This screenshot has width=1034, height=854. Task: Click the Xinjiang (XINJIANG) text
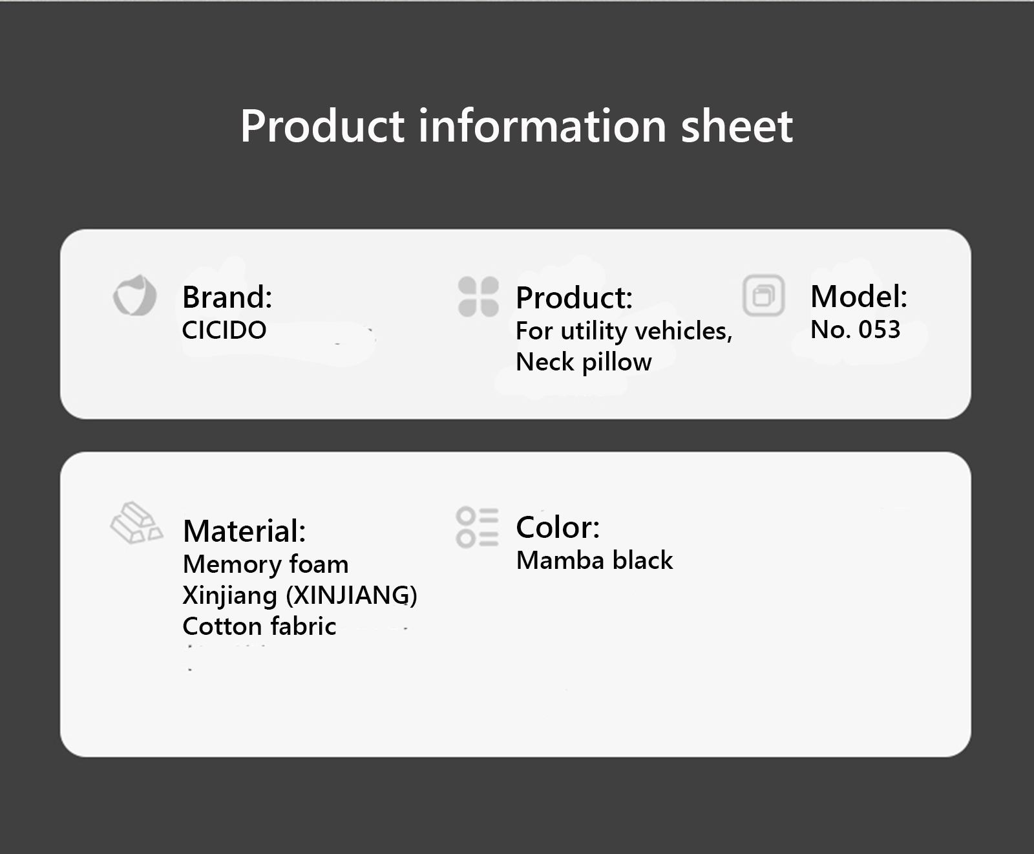300,595
